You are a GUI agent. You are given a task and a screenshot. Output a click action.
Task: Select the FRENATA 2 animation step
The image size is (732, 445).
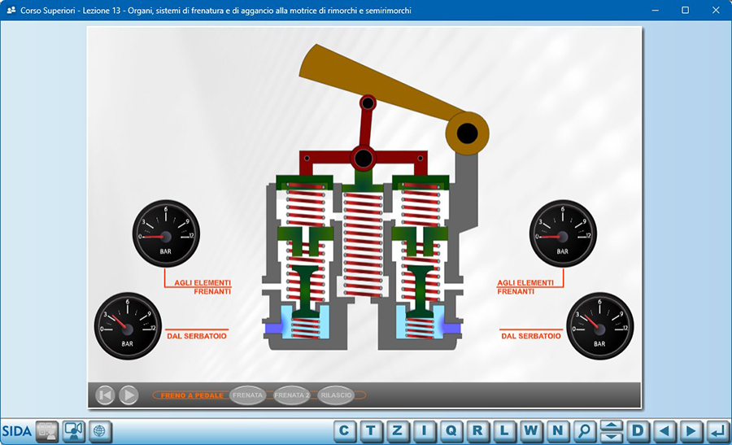pyautogui.click(x=292, y=395)
